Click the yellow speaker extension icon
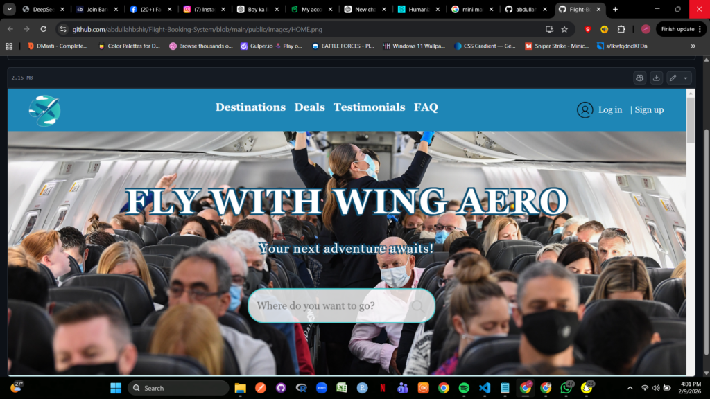Image resolution: width=710 pixels, height=399 pixels. click(604, 29)
